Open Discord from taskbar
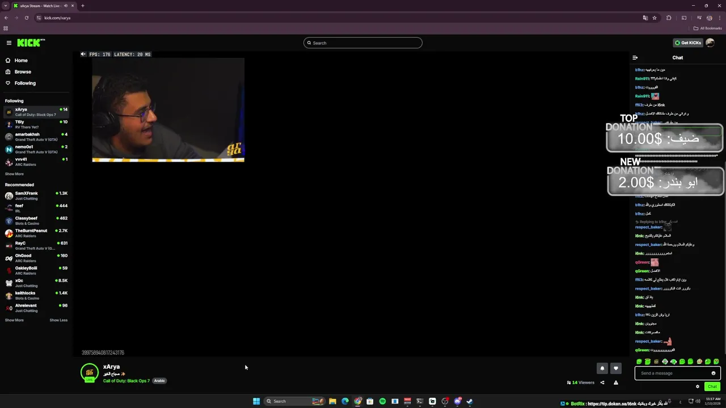Viewport: 726px width, 408px height. tap(457, 401)
